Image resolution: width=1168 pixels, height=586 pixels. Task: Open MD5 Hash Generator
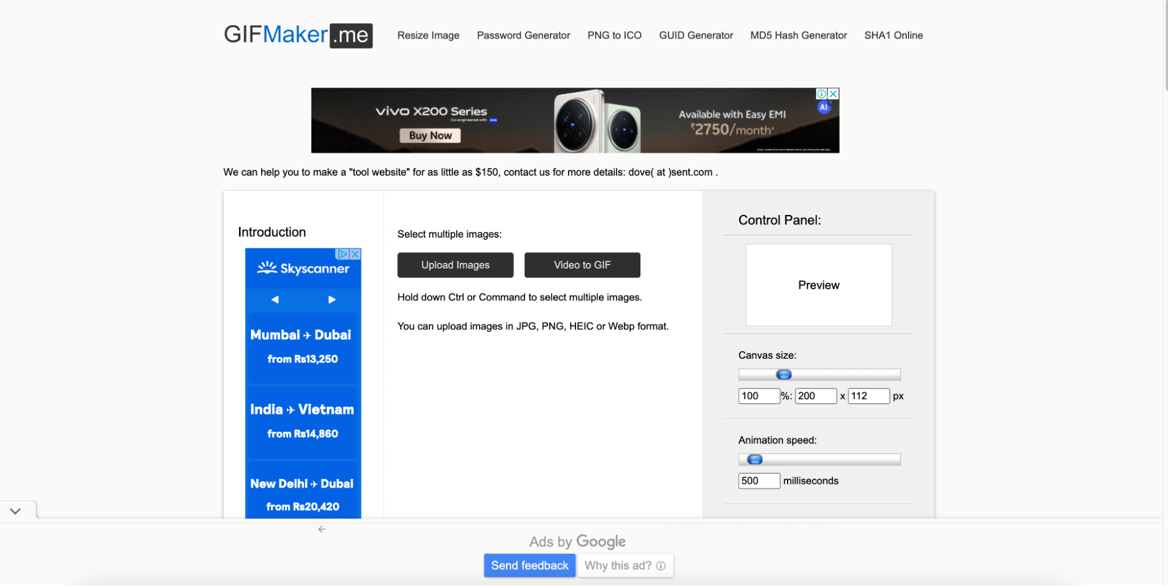point(799,36)
